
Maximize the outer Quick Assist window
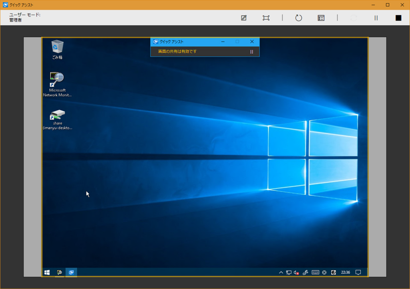[388, 5]
